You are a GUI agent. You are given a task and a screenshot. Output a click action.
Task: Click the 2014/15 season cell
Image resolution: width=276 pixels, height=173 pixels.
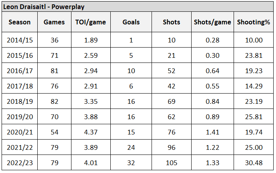tap(19, 40)
